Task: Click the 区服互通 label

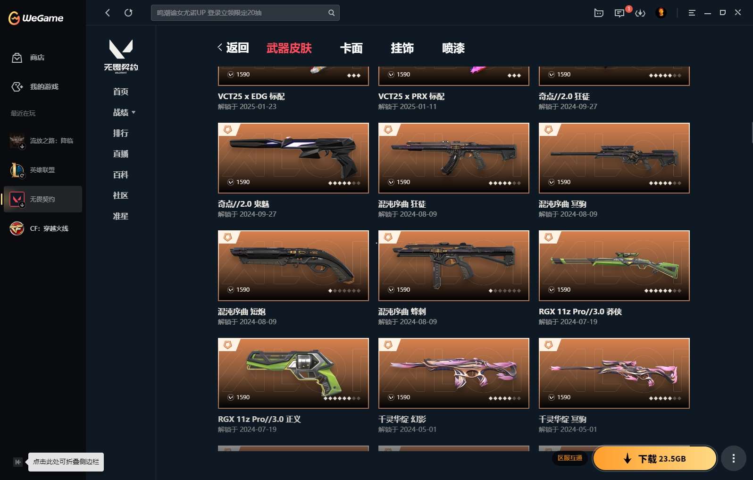Action: 570,458
